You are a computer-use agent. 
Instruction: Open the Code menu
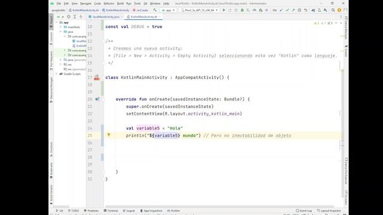pyautogui.click(x=98, y=4)
